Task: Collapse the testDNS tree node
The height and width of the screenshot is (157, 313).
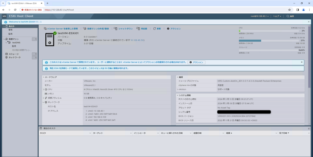Action: [x=7, y=42]
